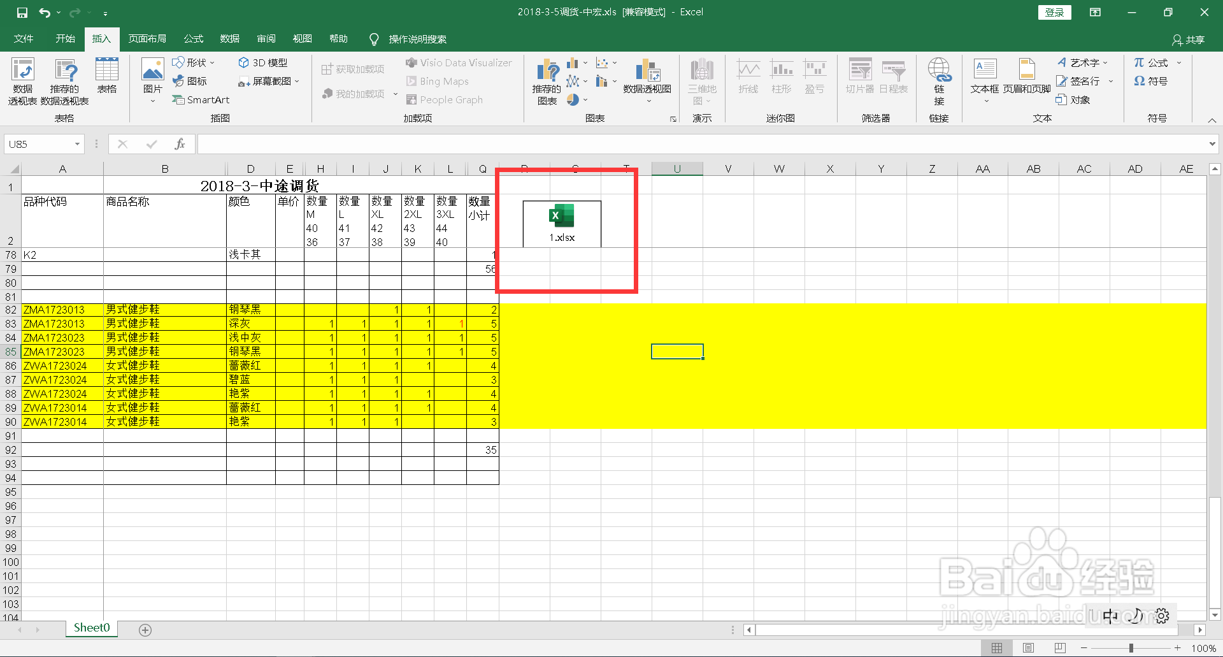Click the Undo arrow icon
The image size is (1223, 657).
point(44,13)
